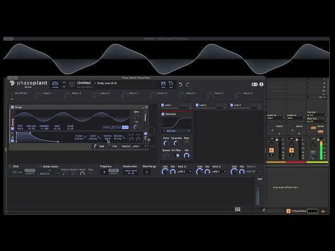Open Lane 2 Send to LANE 3 dropdown
Viewport: 335px width, 251px height.
pos(219,172)
